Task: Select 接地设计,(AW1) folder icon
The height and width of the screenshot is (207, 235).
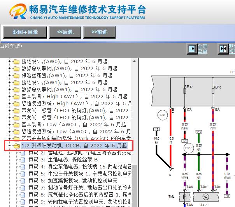Action: (16, 83)
